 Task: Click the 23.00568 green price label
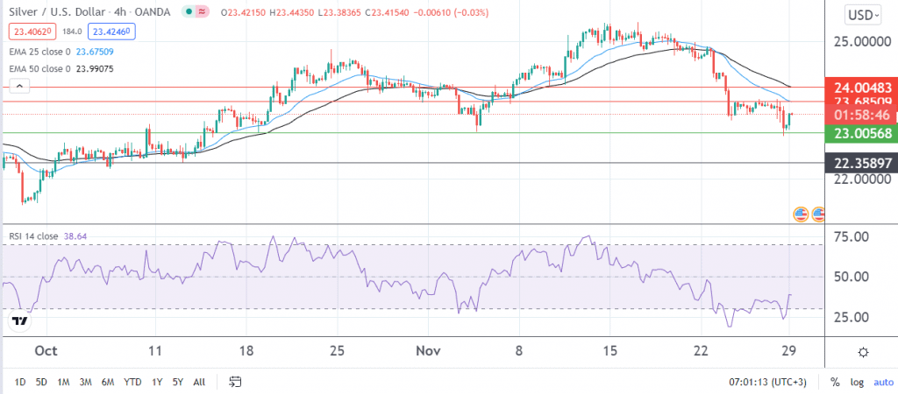click(860, 133)
